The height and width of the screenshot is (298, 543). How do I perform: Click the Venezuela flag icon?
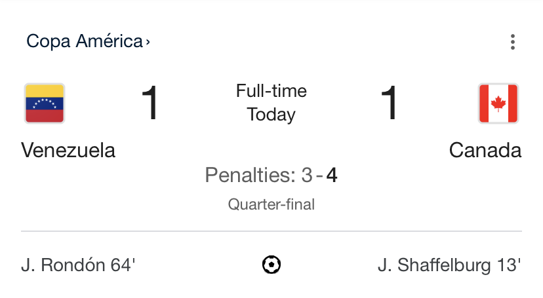[x=45, y=103]
